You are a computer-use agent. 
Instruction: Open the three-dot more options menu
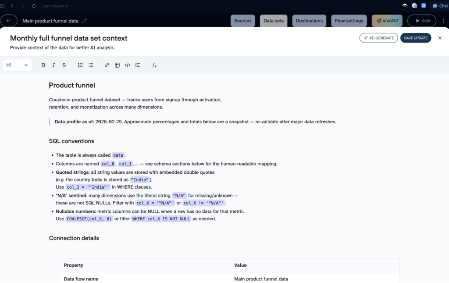coord(444,21)
